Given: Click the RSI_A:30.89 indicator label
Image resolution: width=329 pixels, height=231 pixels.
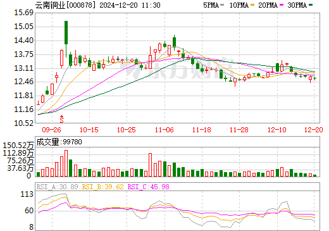Looking at the screenshot, I should tap(57, 187).
